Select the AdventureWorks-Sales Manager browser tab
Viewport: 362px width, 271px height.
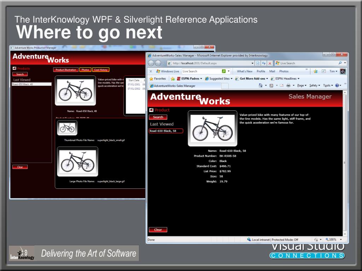click(185, 86)
